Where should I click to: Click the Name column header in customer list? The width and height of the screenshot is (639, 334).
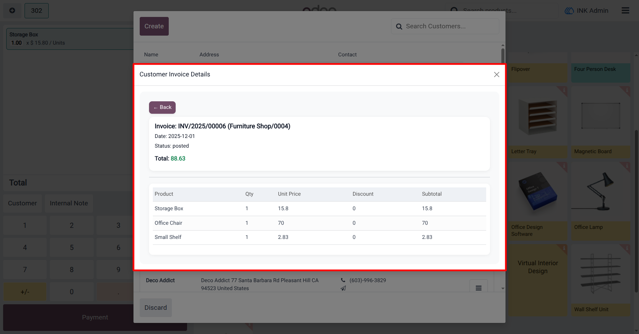pos(151,55)
